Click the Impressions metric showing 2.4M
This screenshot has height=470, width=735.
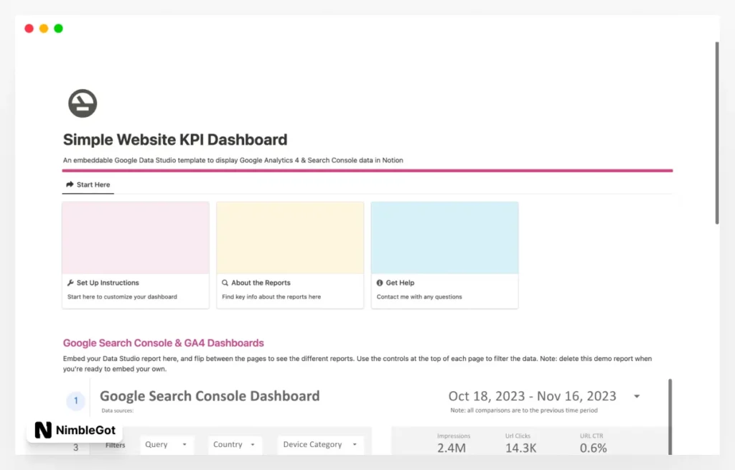pyautogui.click(x=452, y=443)
